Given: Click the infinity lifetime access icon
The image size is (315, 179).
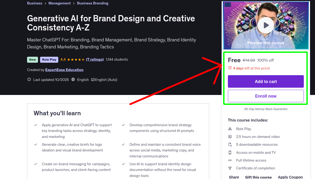Looking at the screenshot, I should point(230,160).
